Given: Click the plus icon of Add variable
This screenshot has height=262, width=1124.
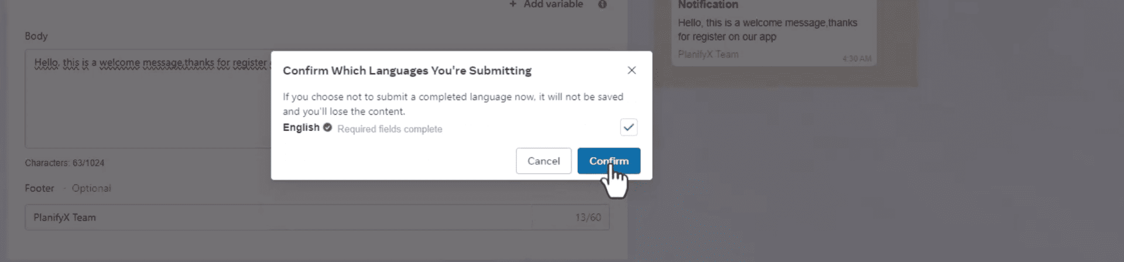Looking at the screenshot, I should click(x=513, y=4).
